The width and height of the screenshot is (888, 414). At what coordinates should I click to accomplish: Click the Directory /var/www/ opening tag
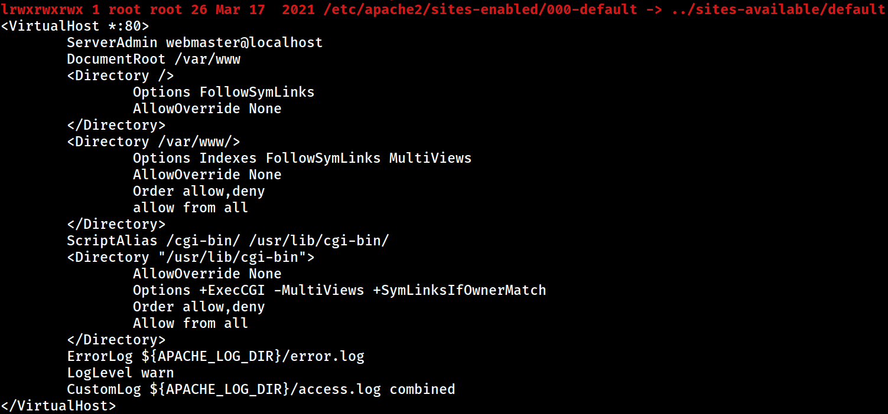(x=154, y=142)
